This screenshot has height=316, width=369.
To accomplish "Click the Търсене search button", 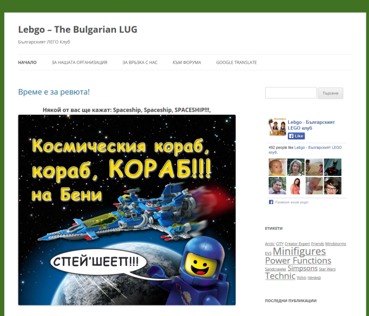I will tap(331, 93).
